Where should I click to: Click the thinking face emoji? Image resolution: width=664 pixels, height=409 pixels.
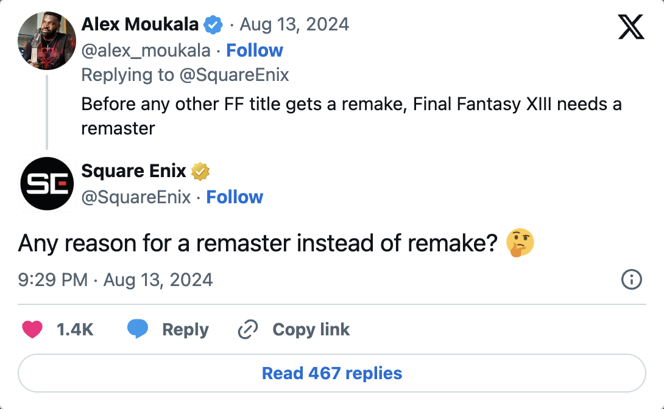[x=520, y=243]
